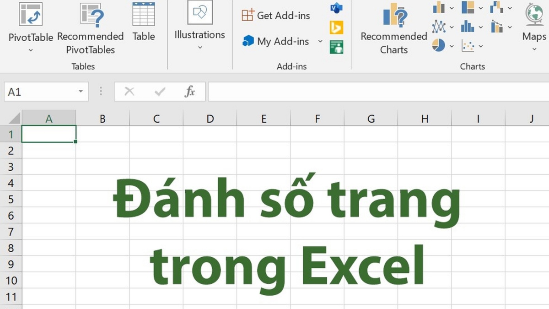Screen dimensions: 549x309
Task: Click the Bing Maps add-in icon
Action: point(337,27)
